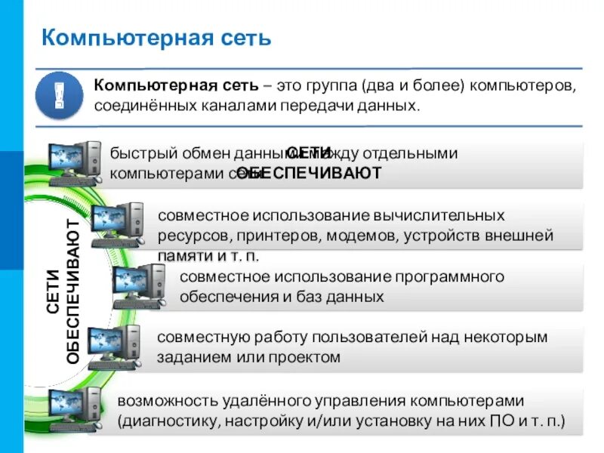The image size is (604, 453).
Task: Click the text 'возможность удалённого управления компьютерами'
Action: (320, 401)
